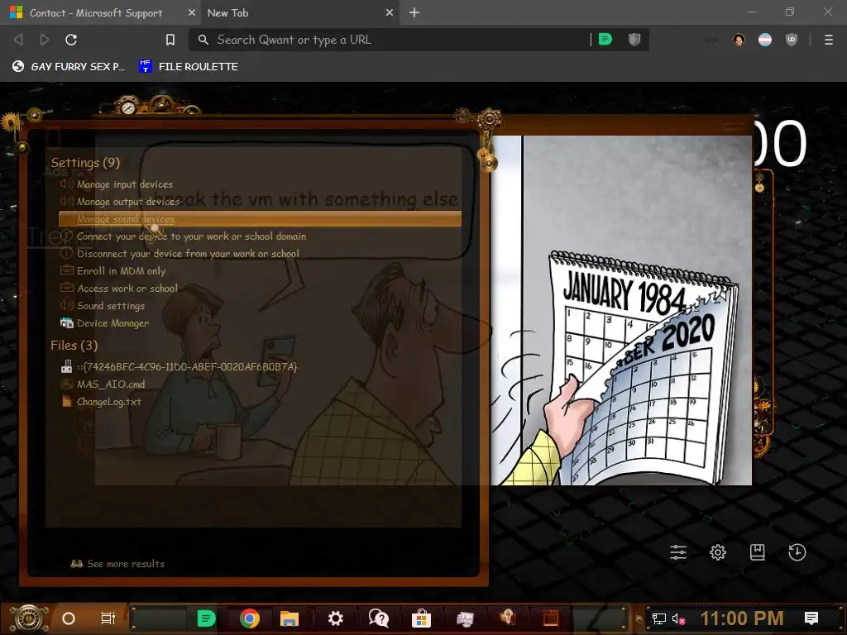Open the 11:00 PM clock flyout
847x635 pixels.
(x=742, y=618)
